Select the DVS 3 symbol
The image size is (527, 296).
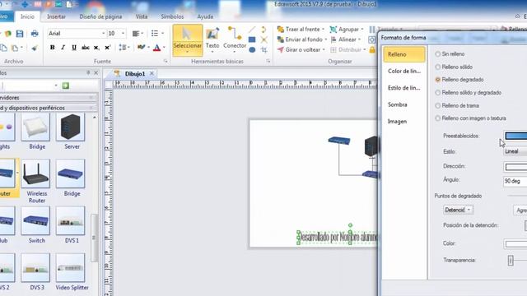click(36, 272)
